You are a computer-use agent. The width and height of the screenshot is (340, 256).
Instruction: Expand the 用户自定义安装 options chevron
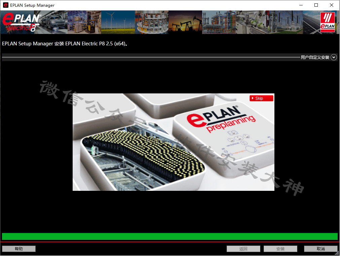pyautogui.click(x=334, y=57)
